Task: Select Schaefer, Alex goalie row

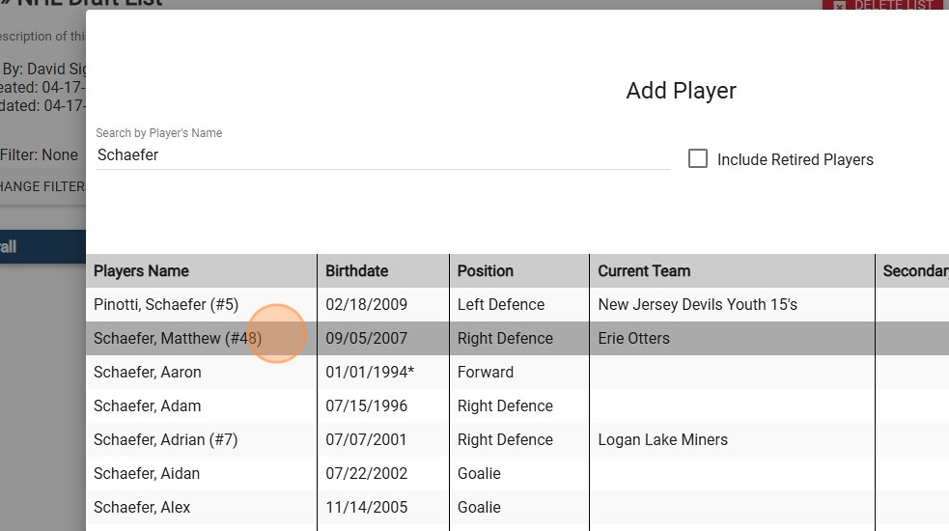Action: [x=142, y=508]
